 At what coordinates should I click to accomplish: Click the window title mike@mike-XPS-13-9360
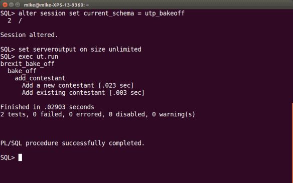(x=56, y=5)
